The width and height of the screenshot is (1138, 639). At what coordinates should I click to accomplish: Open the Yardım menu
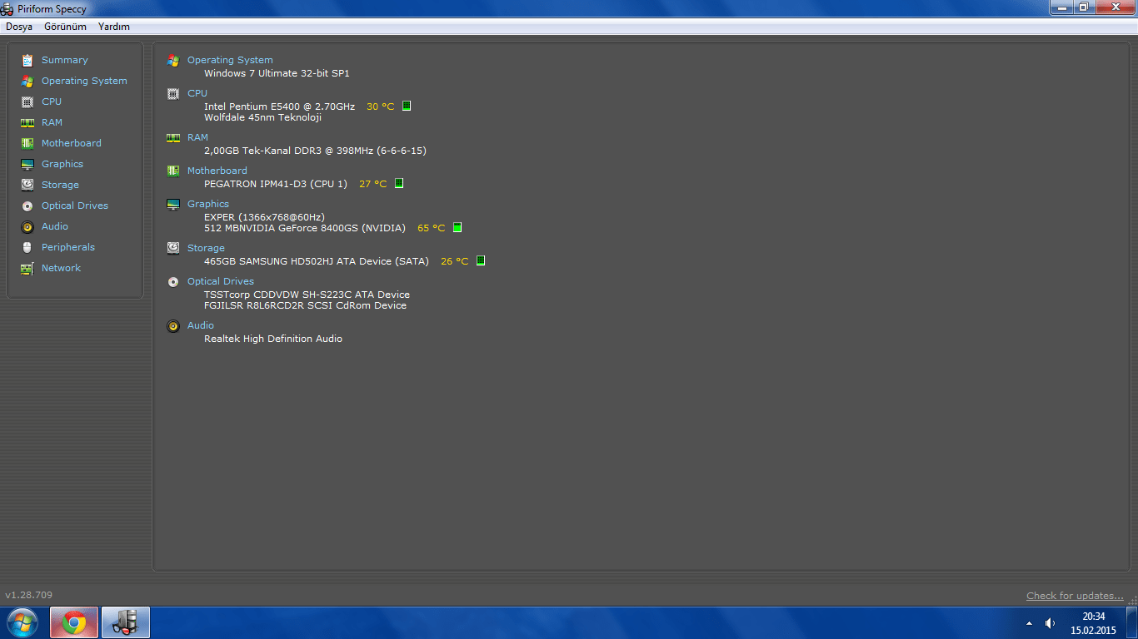[x=114, y=27]
